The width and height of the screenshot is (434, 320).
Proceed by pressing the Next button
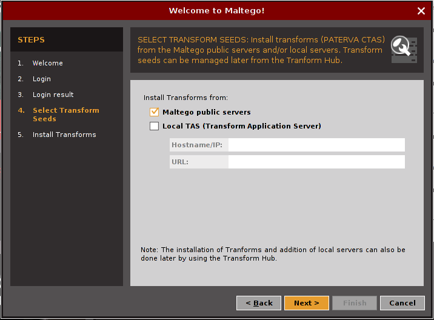tap(306, 303)
